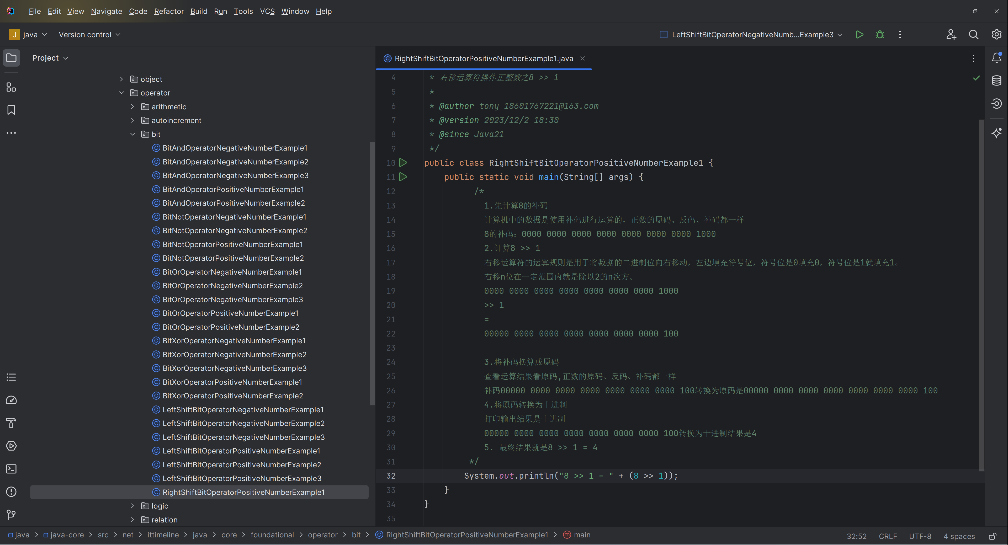Open the Version control dropdown
Image resolution: width=1008 pixels, height=545 pixels.
89,34
